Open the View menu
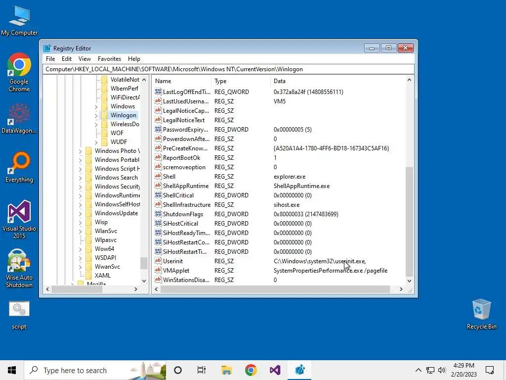The height and width of the screenshot is (380, 506). click(x=84, y=59)
